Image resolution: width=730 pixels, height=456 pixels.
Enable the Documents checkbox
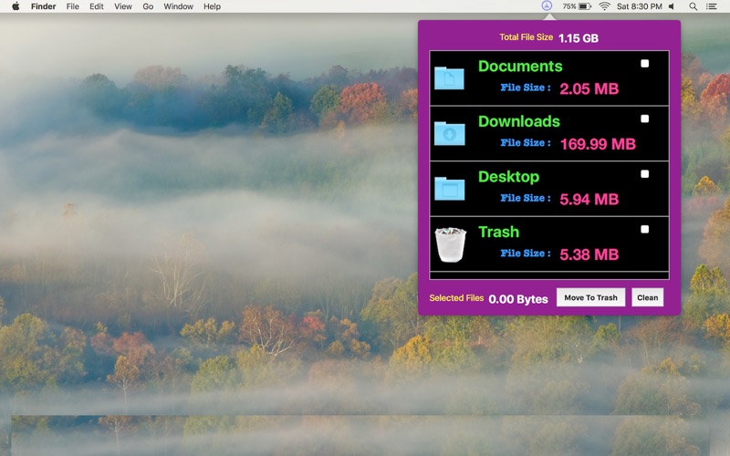(645, 63)
